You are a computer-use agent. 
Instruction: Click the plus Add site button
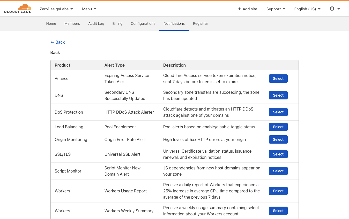point(248,9)
